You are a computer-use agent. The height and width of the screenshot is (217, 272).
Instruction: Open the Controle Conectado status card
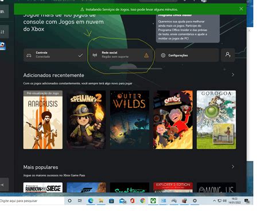(55, 55)
